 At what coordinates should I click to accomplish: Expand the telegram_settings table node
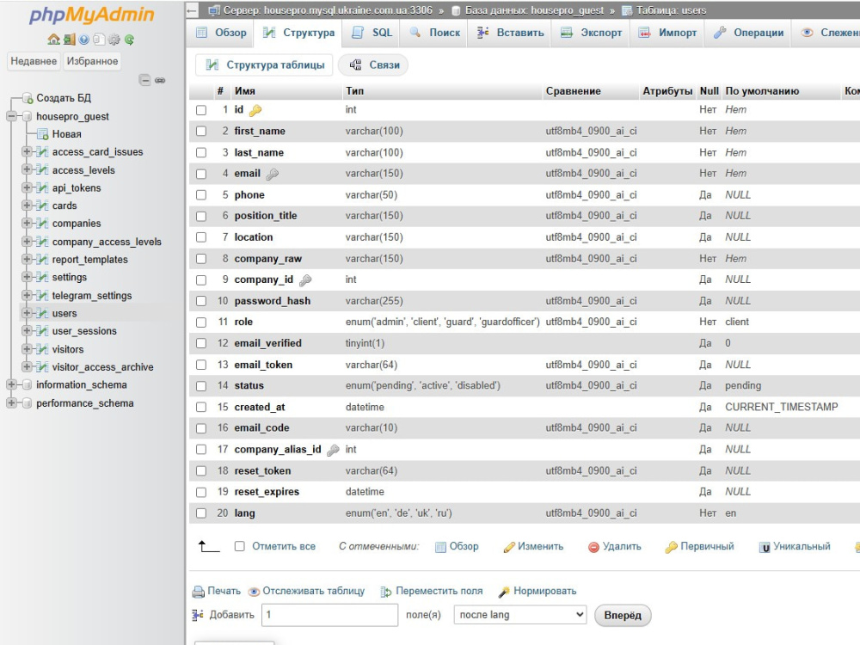(27, 295)
